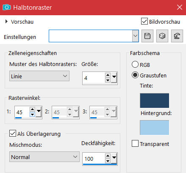Screen dimensions: 186x173
Task: Increase Größe value with up arrow
Action: point(108,75)
